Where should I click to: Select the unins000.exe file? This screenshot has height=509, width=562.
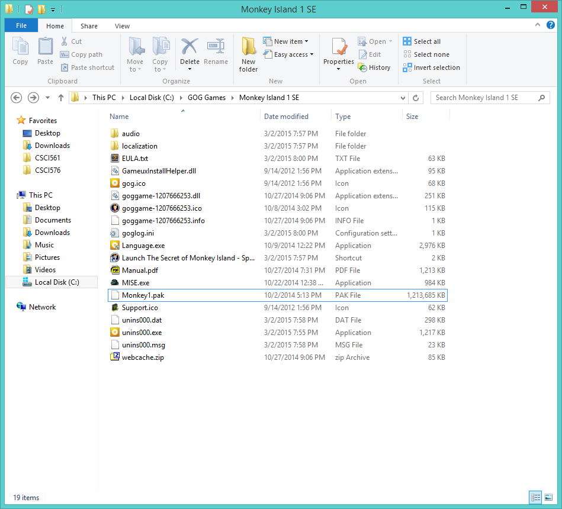(x=277, y=333)
